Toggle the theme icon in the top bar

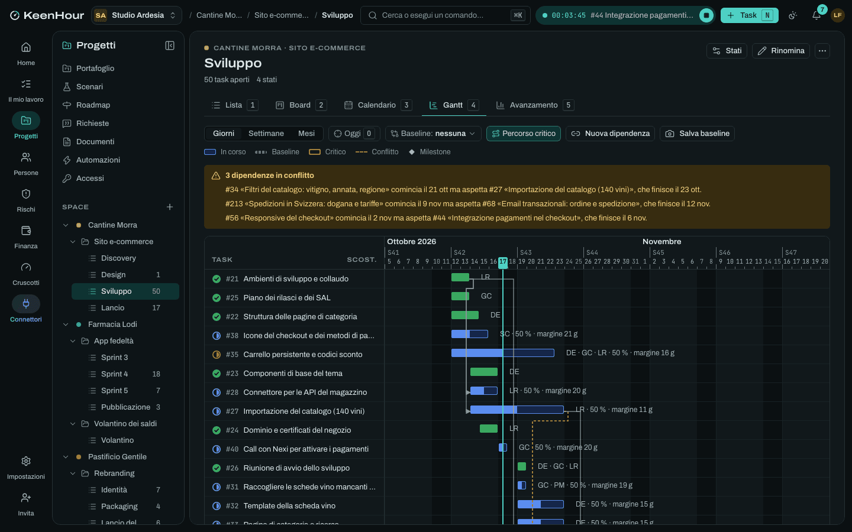(x=793, y=15)
